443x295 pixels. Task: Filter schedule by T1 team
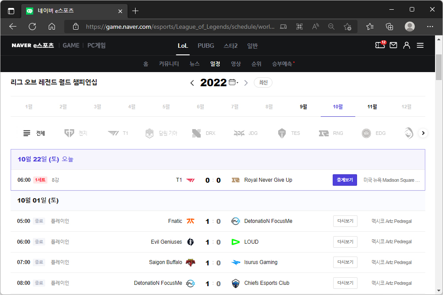tap(118, 133)
